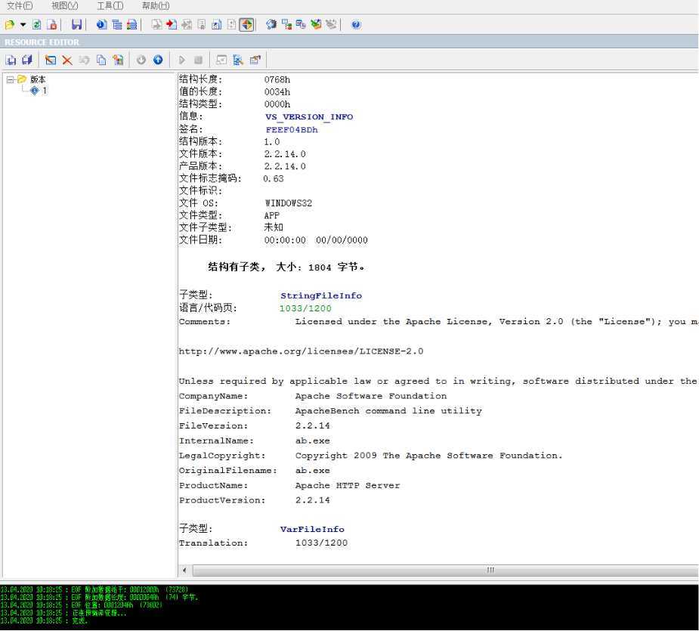Open the 文件(F) menu
699x631 pixels.
pyautogui.click(x=19, y=6)
